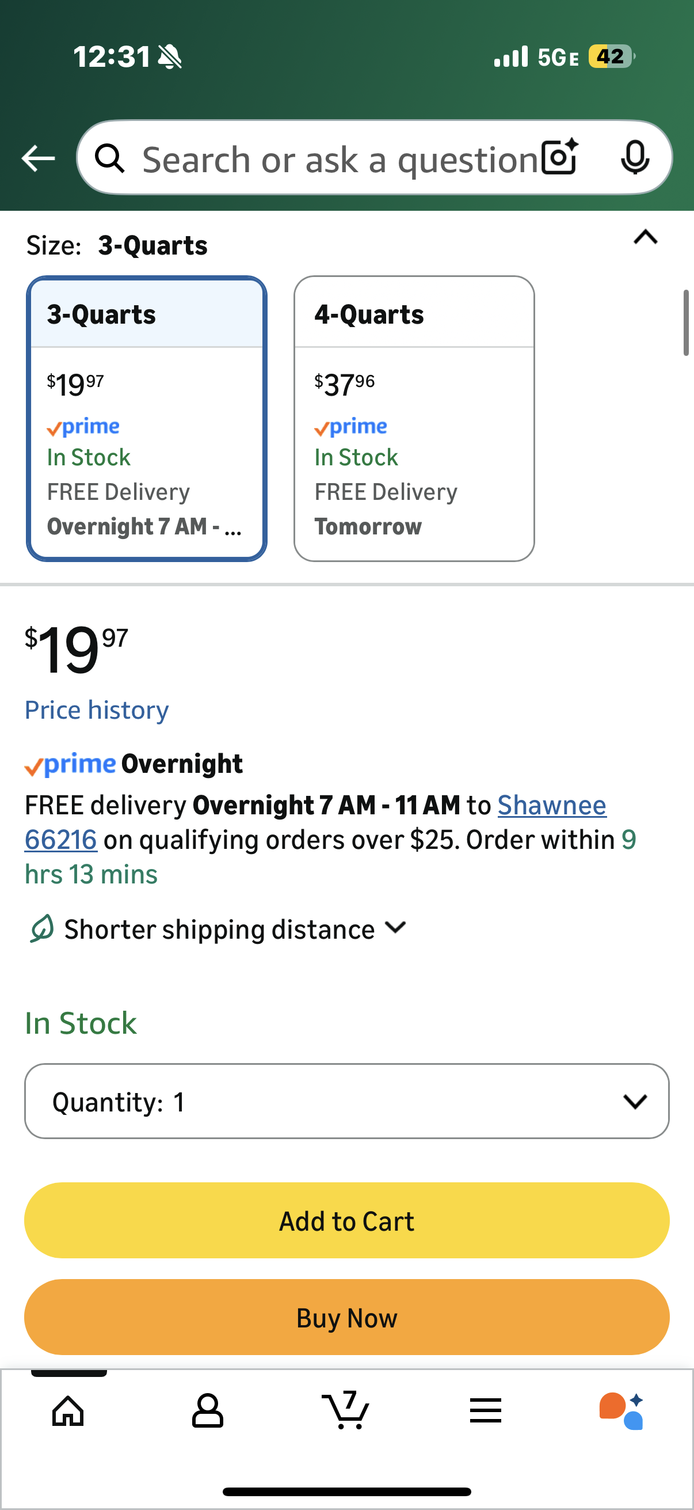This screenshot has height=1510, width=694.
Task: Select the 4-Quarts size option
Action: pyautogui.click(x=414, y=418)
